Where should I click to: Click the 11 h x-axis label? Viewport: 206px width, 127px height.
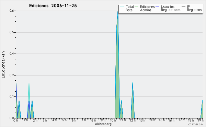[x=123, y=120]
